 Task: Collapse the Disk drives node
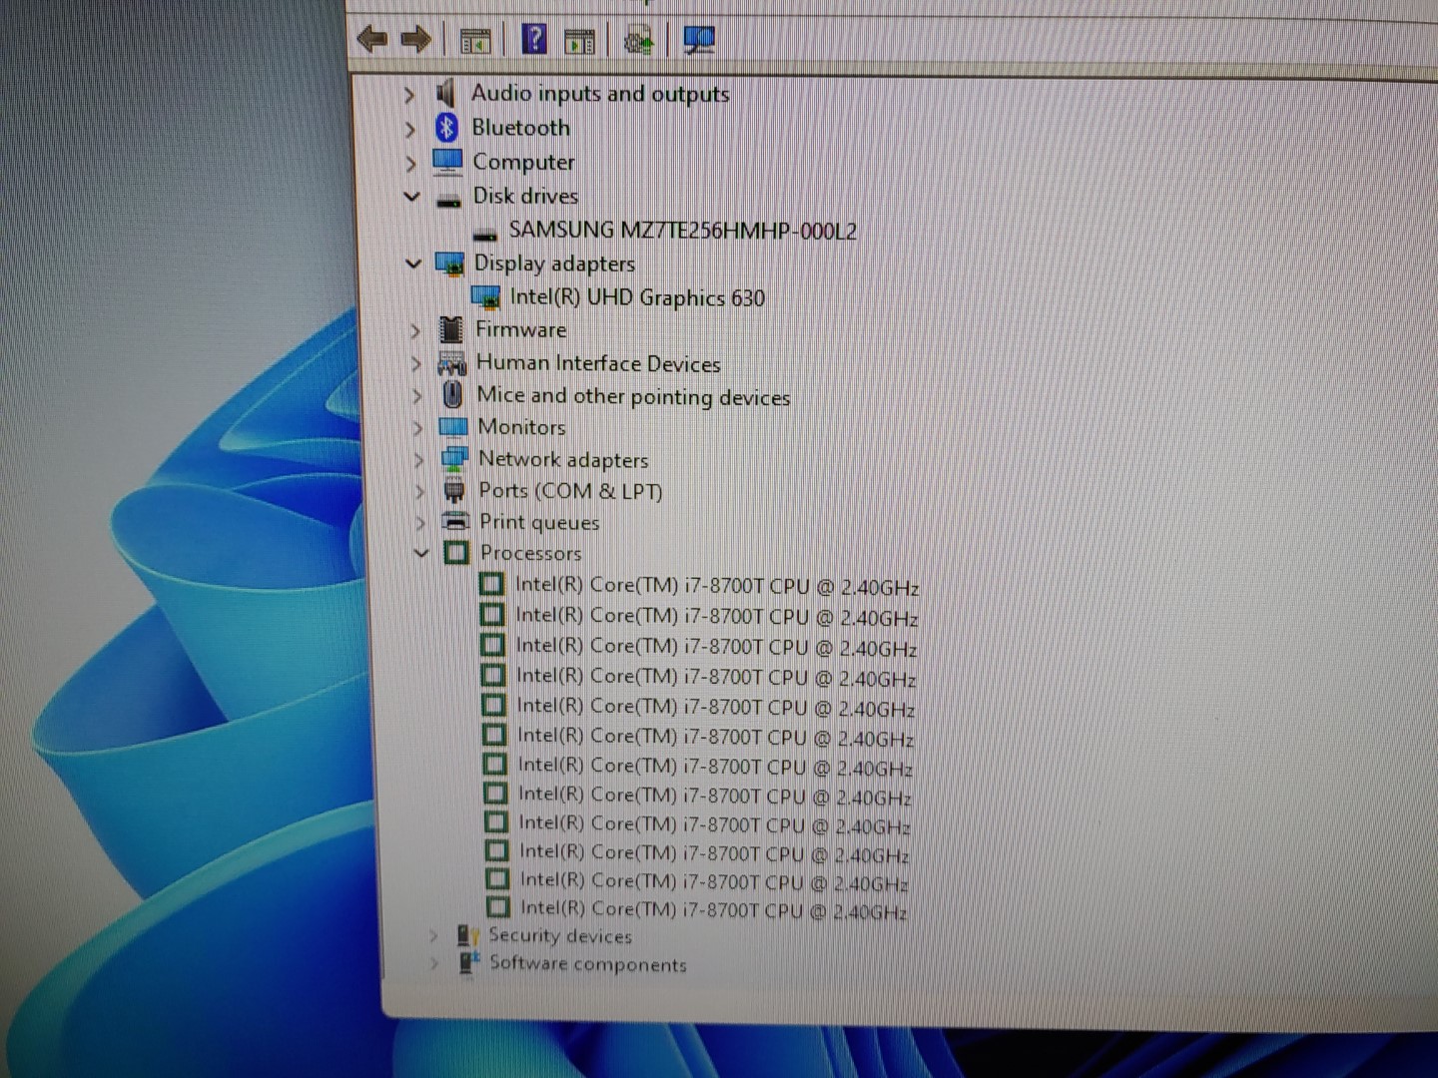click(411, 197)
